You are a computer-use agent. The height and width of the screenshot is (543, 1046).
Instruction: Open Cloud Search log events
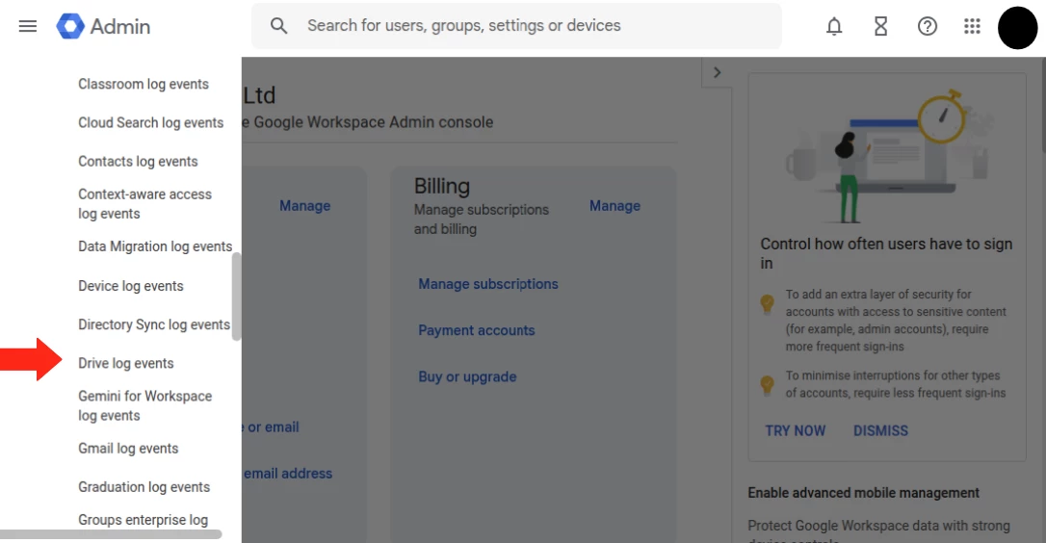coord(151,122)
